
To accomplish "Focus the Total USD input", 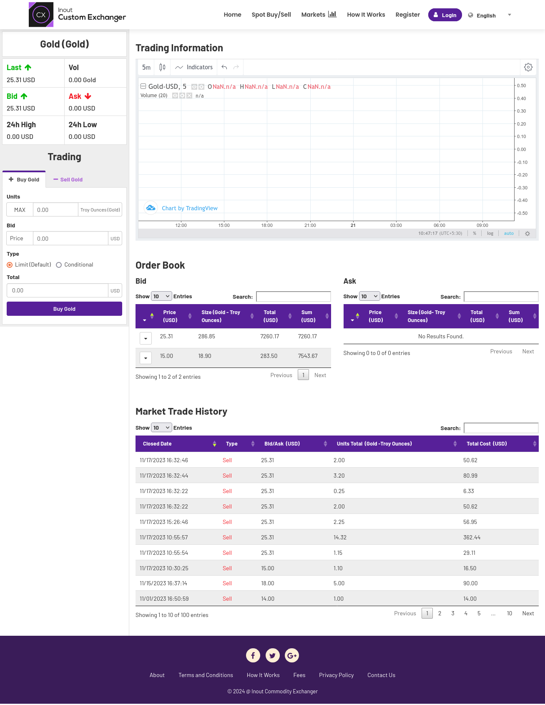I will click(x=58, y=290).
